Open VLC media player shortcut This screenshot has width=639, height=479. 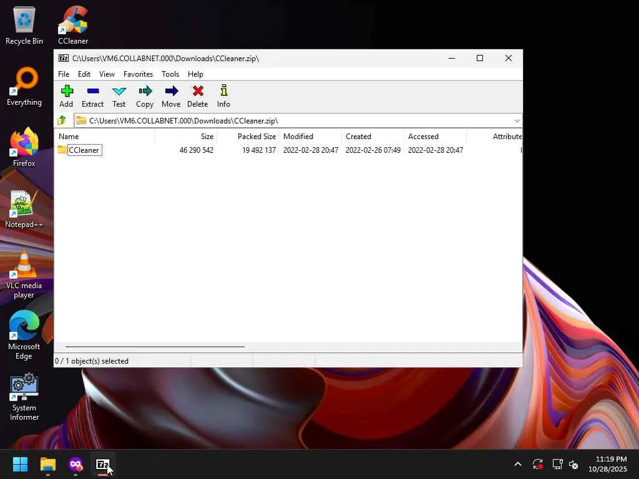coord(24,274)
